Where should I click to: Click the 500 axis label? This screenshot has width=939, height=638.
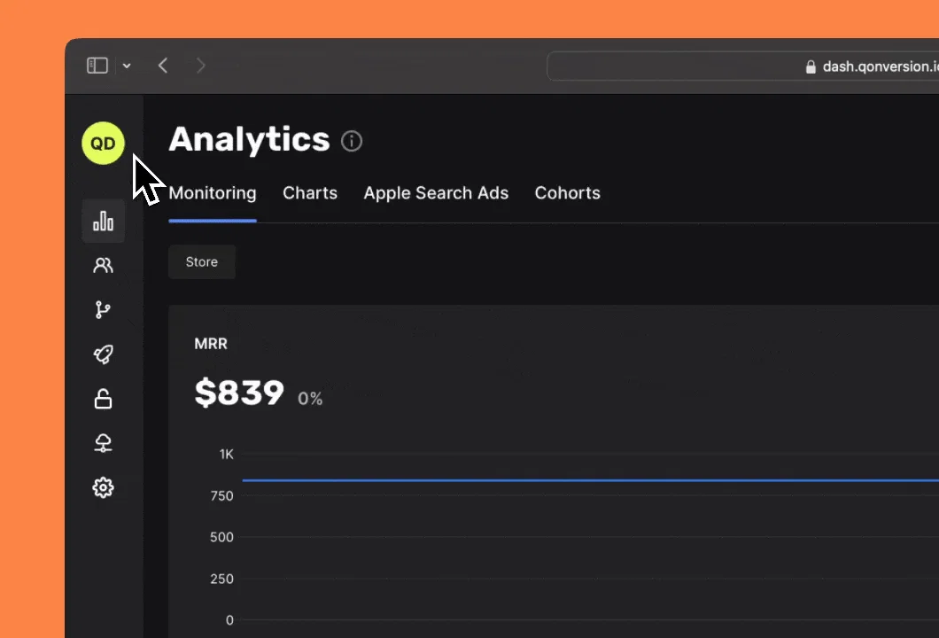coord(221,537)
